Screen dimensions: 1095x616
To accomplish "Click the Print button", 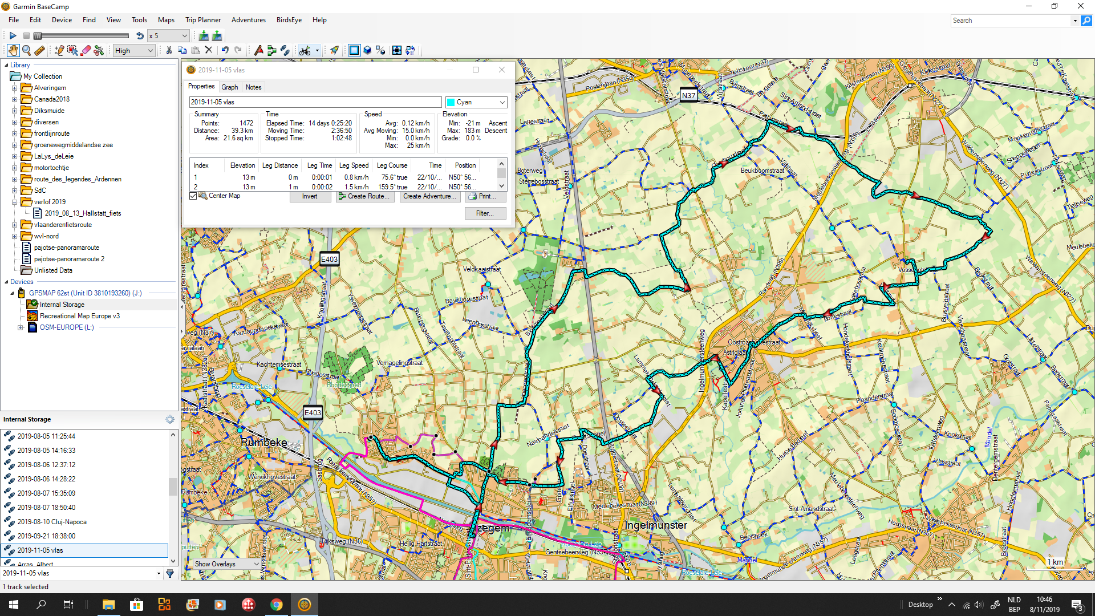I will point(485,196).
